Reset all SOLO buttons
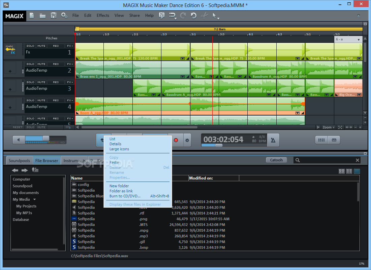 pos(30,127)
